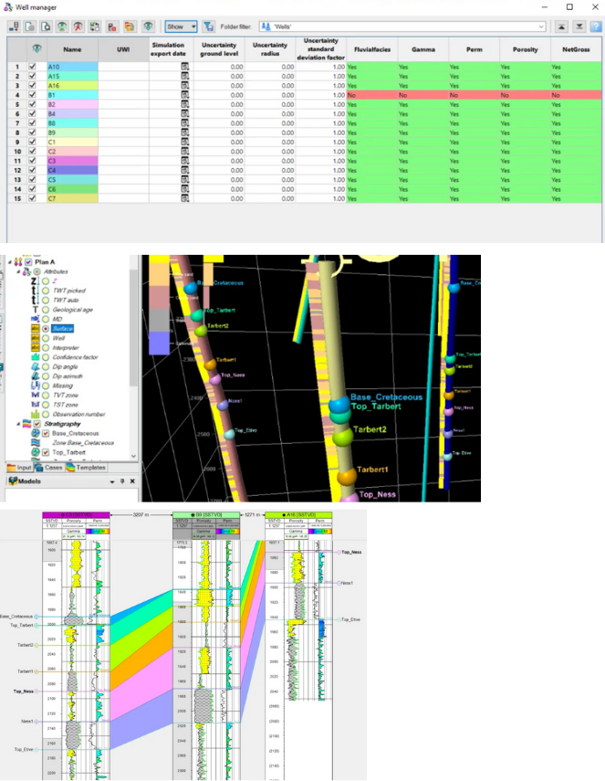This screenshot has width=605, height=781.
Task: Click the Observation number bar chart icon
Action: pyautogui.click(x=35, y=414)
